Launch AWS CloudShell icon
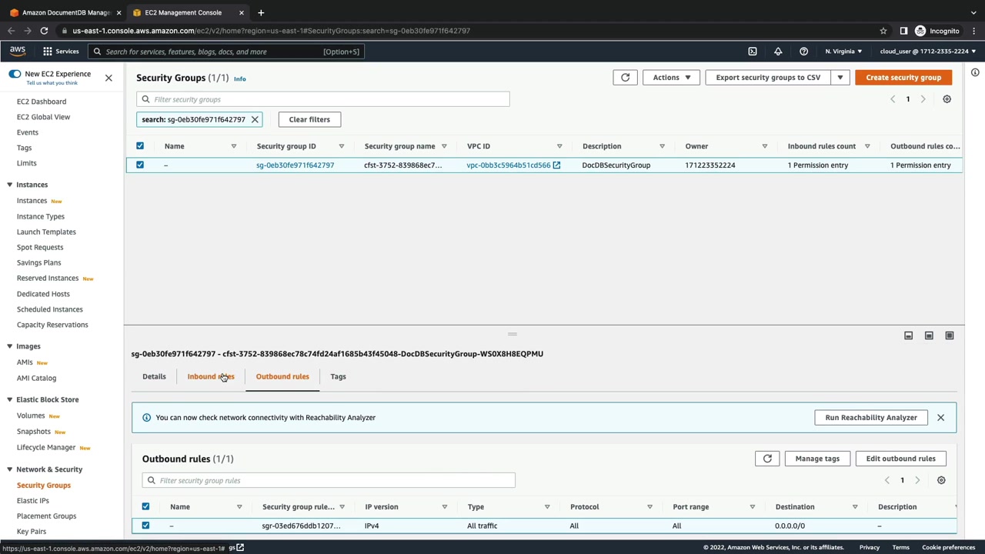 pyautogui.click(x=753, y=52)
